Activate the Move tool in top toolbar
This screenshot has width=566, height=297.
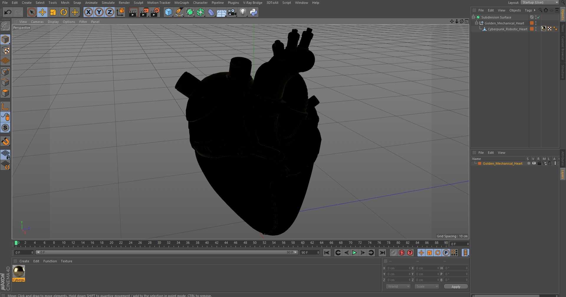(42, 12)
